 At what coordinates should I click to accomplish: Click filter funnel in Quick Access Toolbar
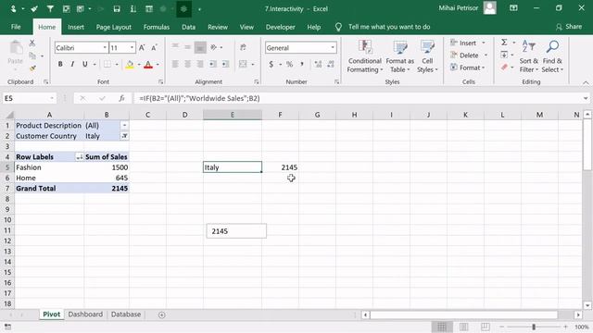point(50,8)
